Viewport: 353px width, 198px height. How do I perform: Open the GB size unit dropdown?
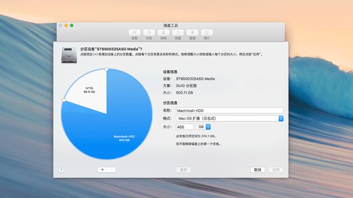pos(204,127)
